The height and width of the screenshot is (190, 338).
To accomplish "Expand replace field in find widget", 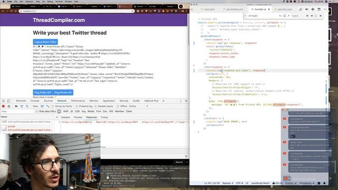I will tap(246, 16).
